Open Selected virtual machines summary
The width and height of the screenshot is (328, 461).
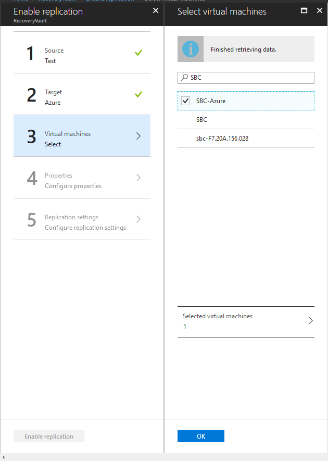pyautogui.click(x=246, y=322)
